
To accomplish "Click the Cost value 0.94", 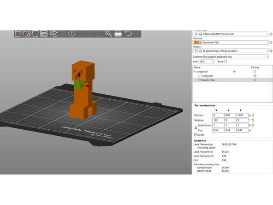I will pyautogui.click(x=224, y=160).
